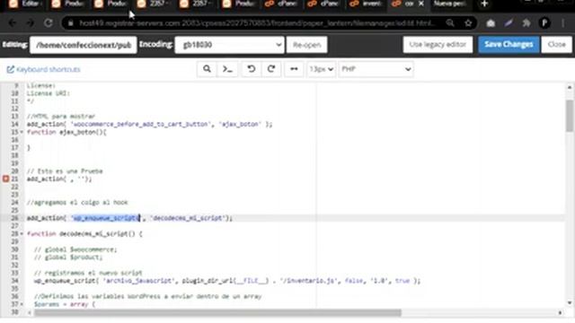The height and width of the screenshot is (323, 575).
Task: Go forward in browser history
Action: tap(30, 23)
